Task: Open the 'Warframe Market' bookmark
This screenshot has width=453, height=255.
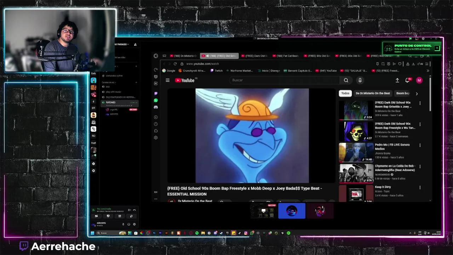Action: click(239, 70)
